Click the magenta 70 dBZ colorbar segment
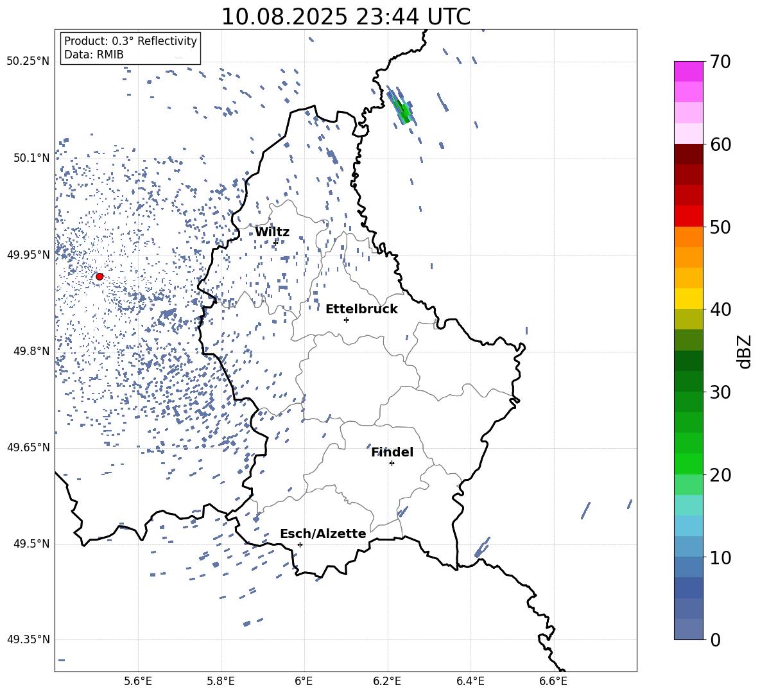The image size is (760, 694). coord(689,71)
